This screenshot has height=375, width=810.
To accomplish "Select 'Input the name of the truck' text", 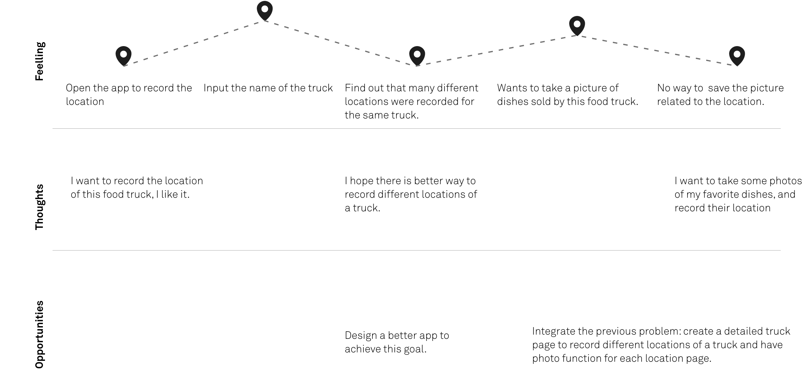I will point(268,88).
